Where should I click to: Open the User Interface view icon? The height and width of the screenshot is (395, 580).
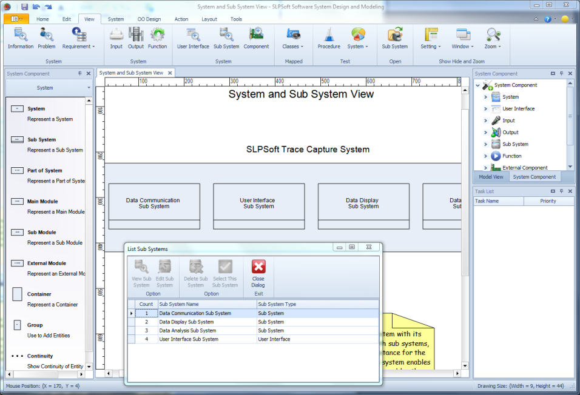coord(193,38)
